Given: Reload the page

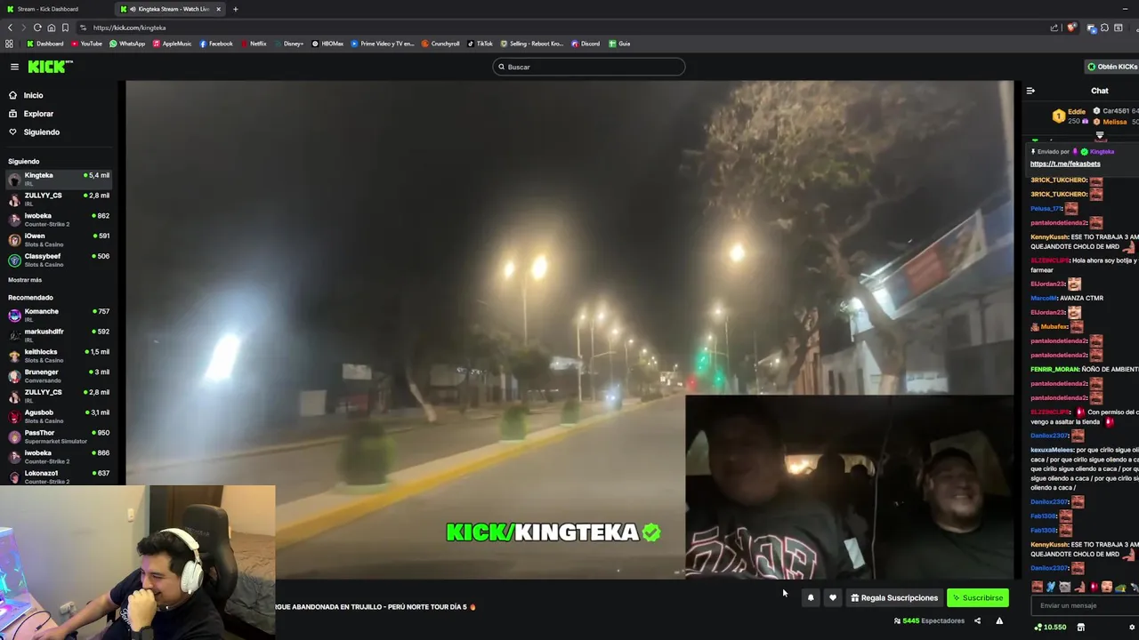Looking at the screenshot, I should click(x=37, y=28).
